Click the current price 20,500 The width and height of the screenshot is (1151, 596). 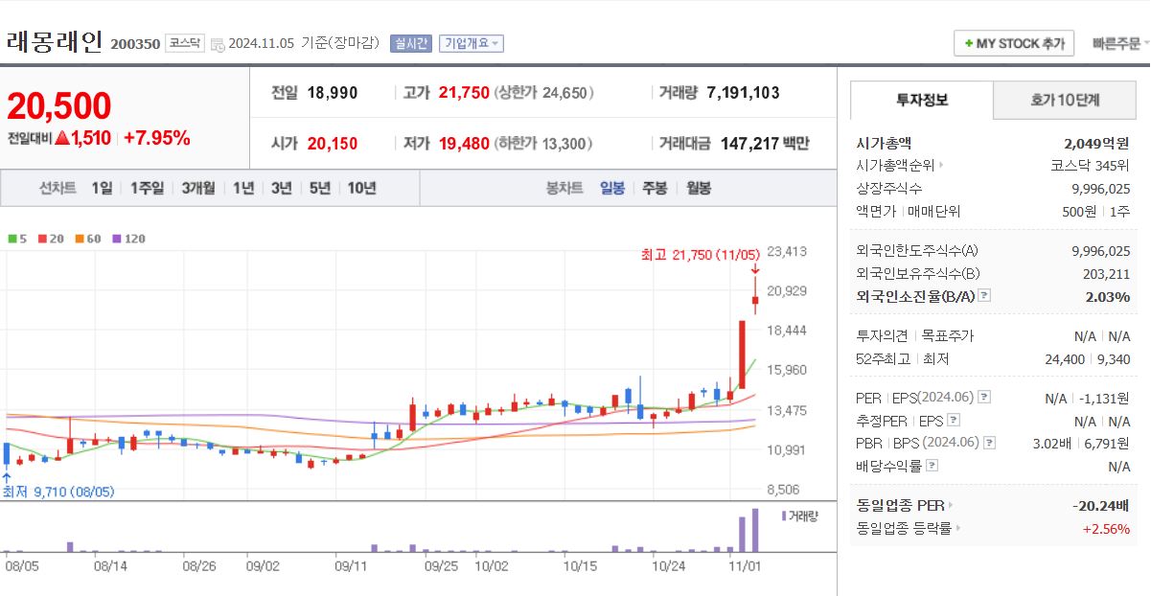click(59, 106)
